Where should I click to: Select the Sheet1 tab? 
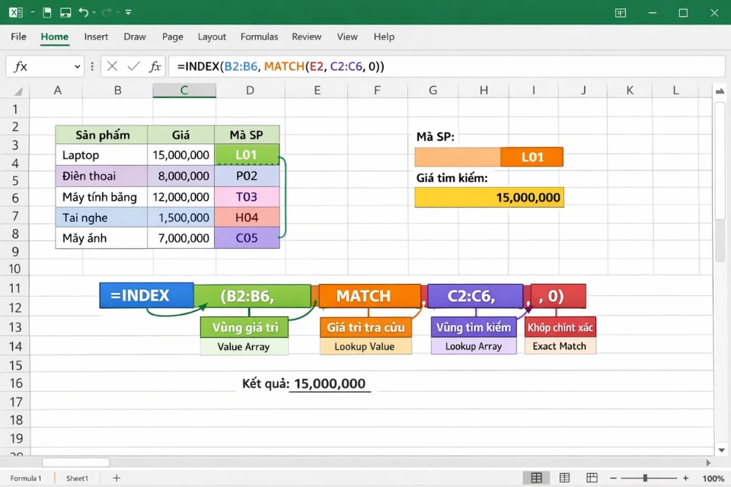point(77,478)
